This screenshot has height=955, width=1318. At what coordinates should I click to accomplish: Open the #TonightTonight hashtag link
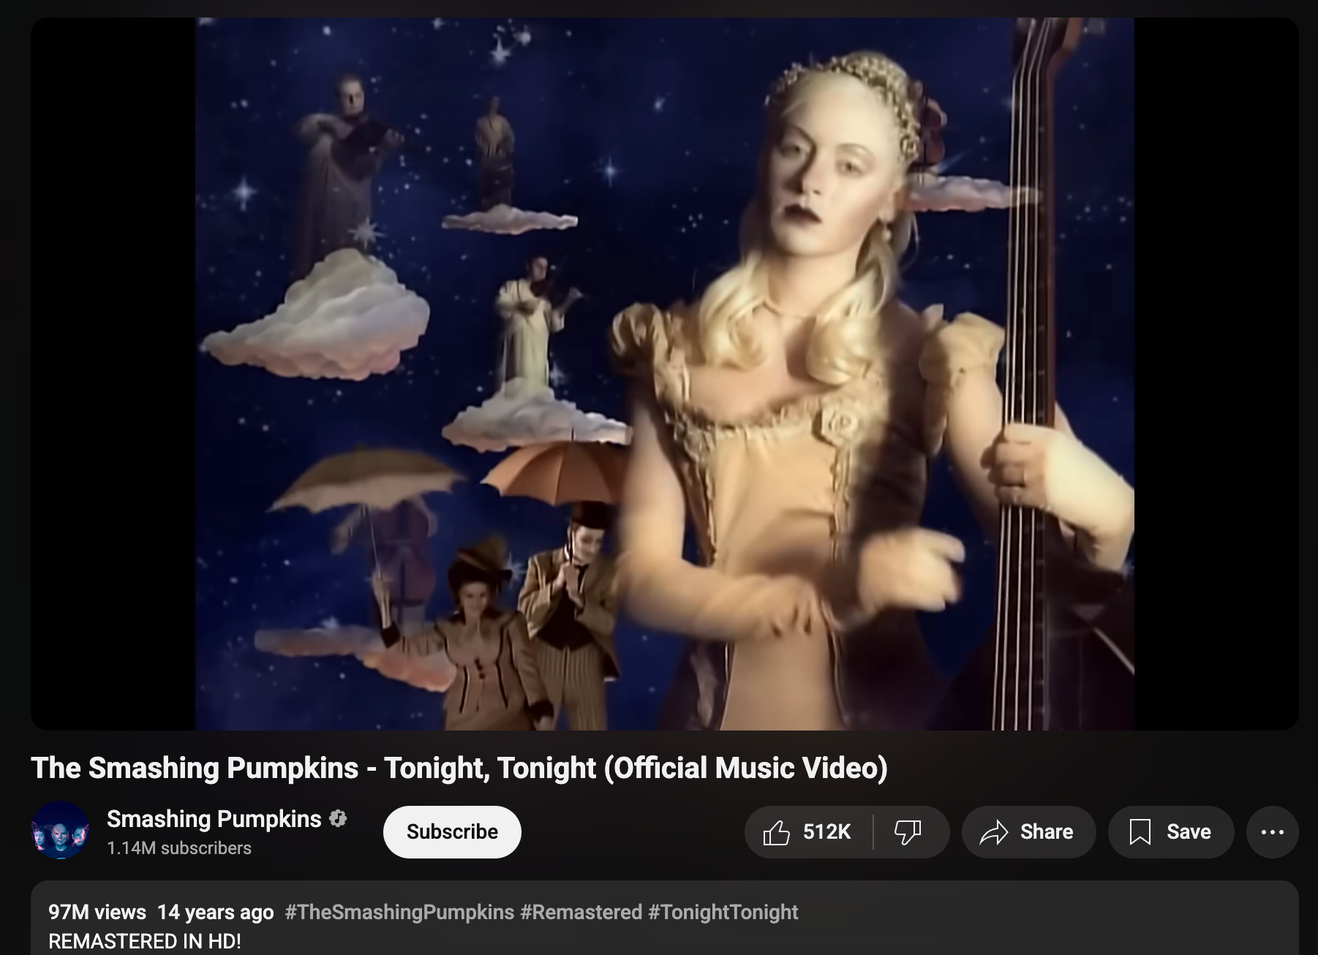[723, 912]
